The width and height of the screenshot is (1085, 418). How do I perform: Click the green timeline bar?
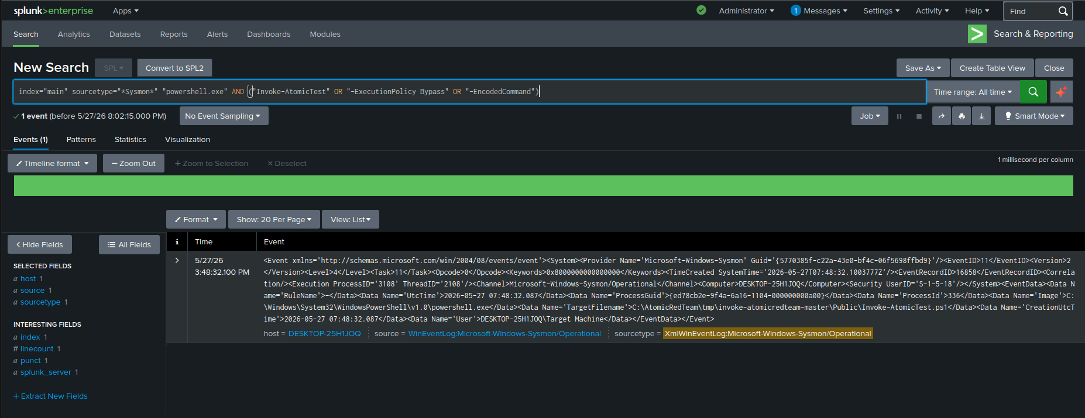pyautogui.click(x=543, y=185)
